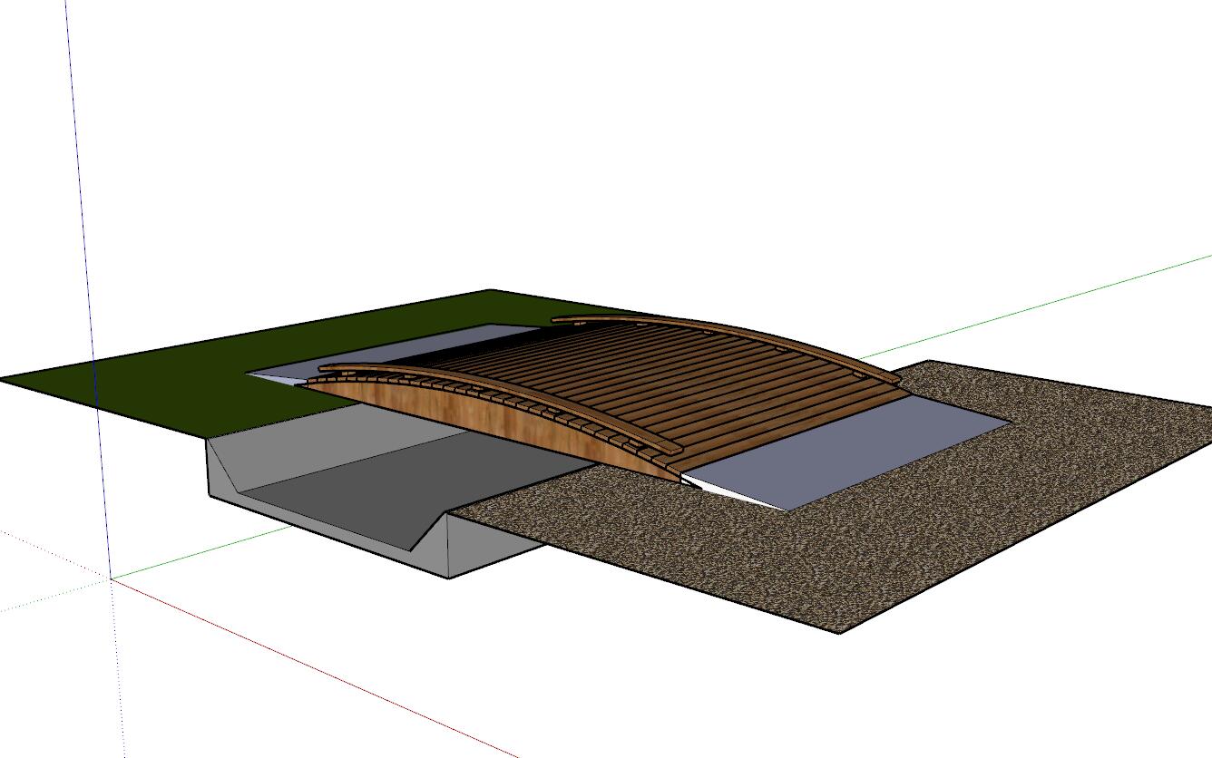Screen dimensions: 1212x758
Task: Click the solid red axis line
Action: pos(318,667)
